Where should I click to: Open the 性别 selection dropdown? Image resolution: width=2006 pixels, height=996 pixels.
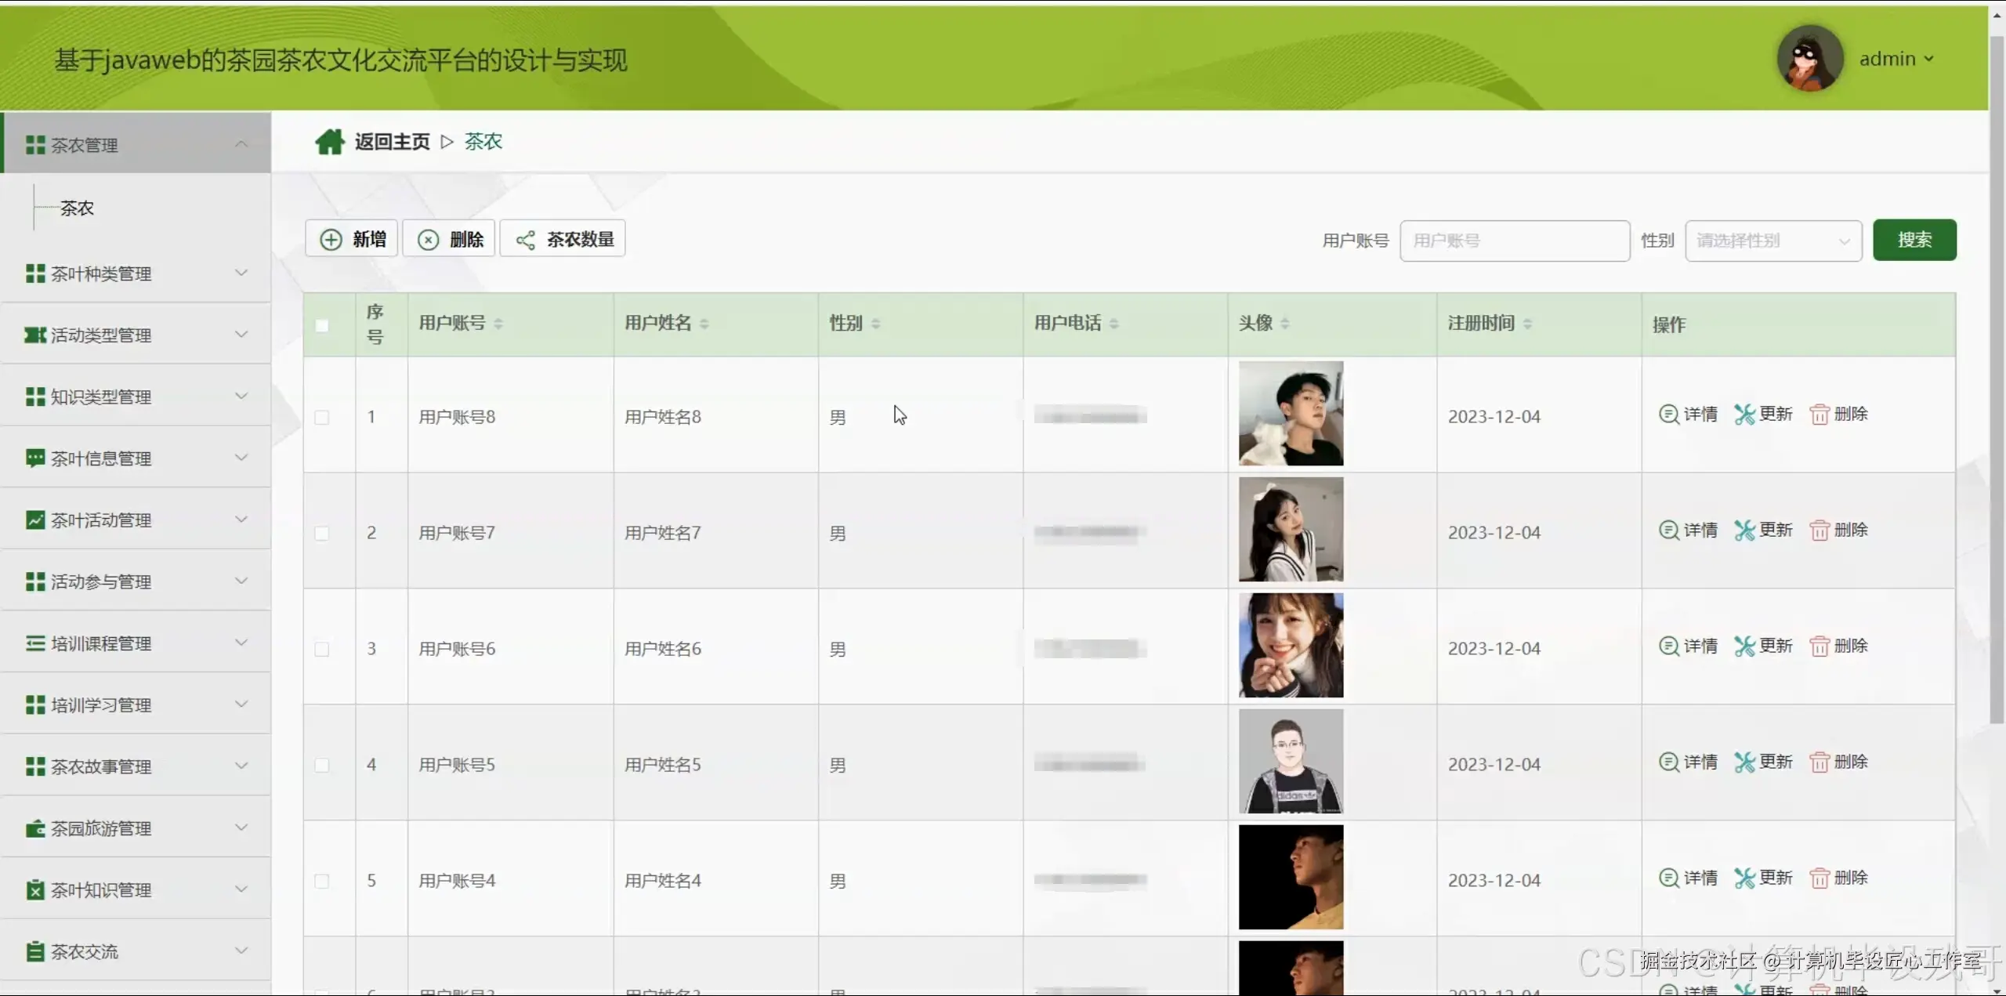(x=1772, y=241)
